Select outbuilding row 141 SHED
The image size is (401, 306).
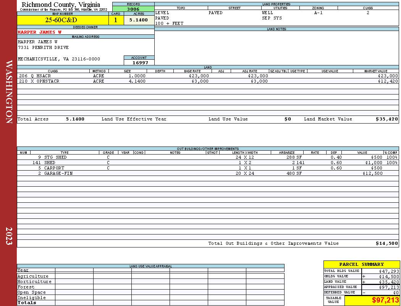coord(208,163)
